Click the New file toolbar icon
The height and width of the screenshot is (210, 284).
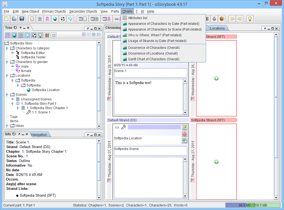7,19
